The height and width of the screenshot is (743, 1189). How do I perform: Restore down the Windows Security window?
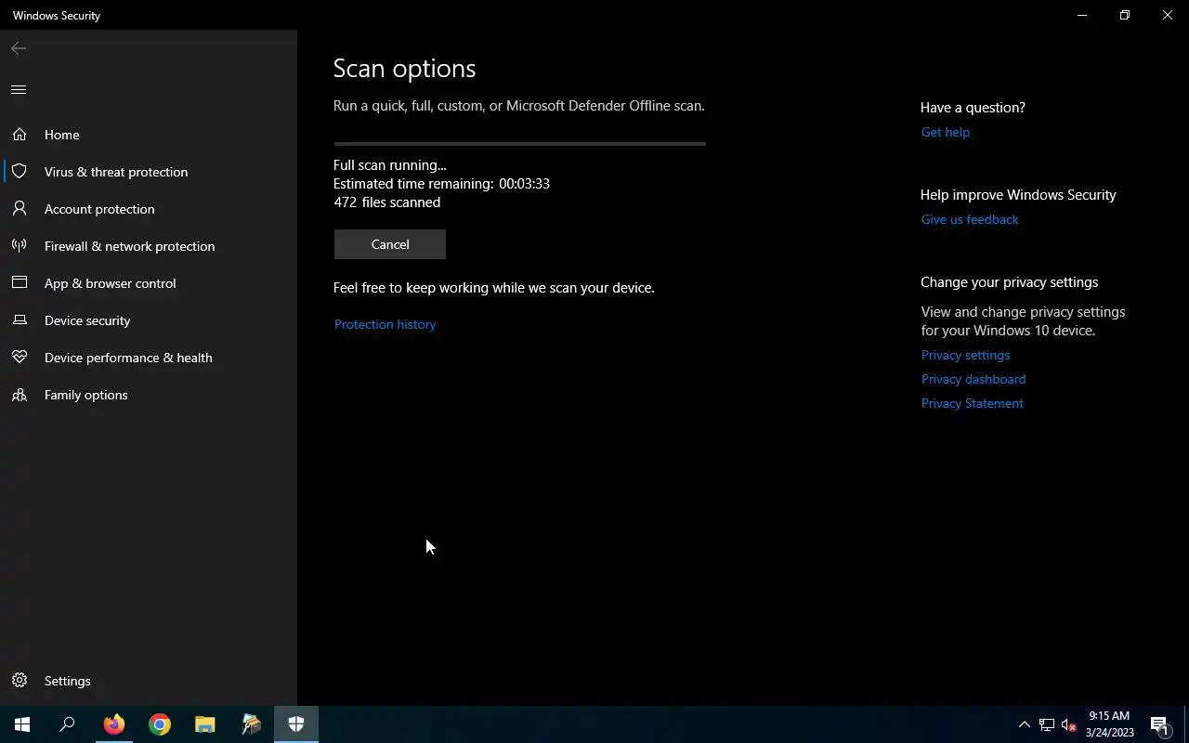click(1125, 15)
